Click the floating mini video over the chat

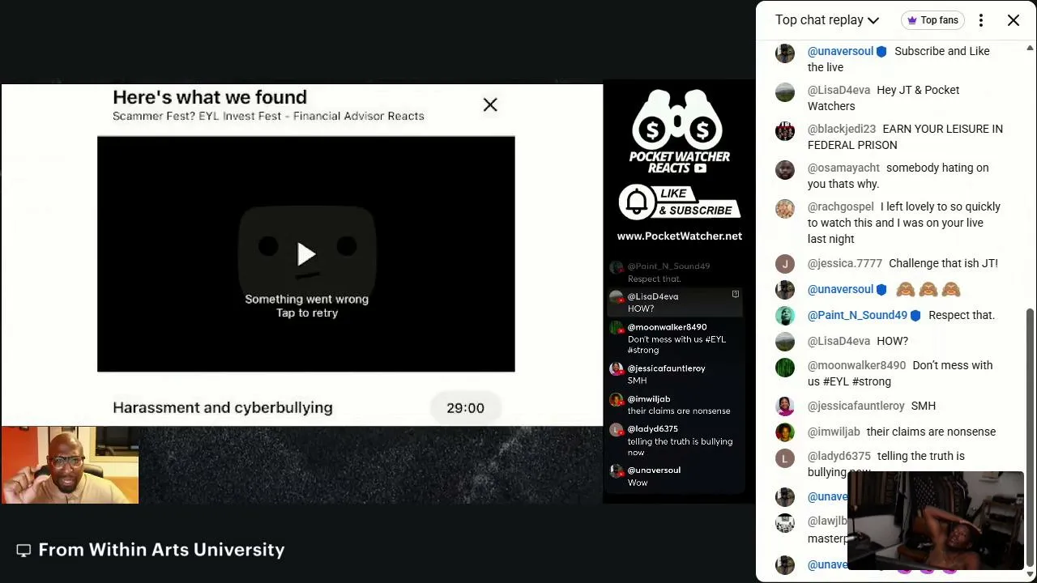click(x=936, y=521)
